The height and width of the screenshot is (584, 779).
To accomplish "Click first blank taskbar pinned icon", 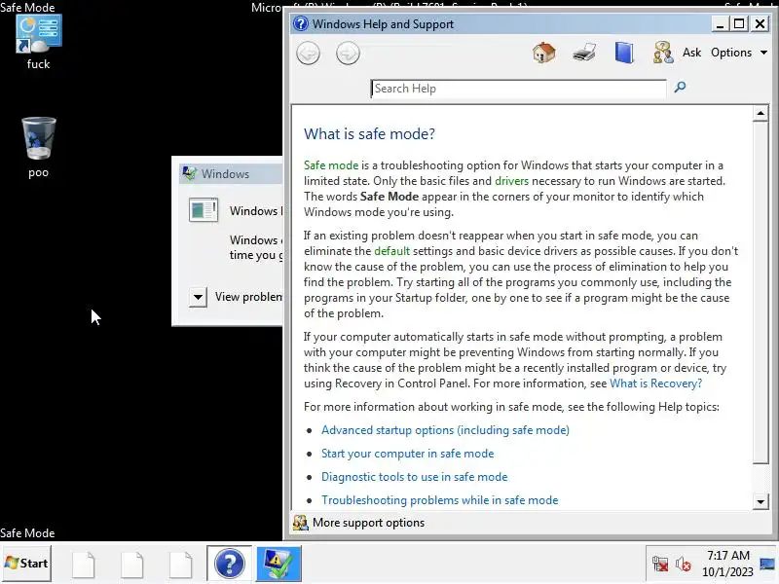I will coord(84,565).
